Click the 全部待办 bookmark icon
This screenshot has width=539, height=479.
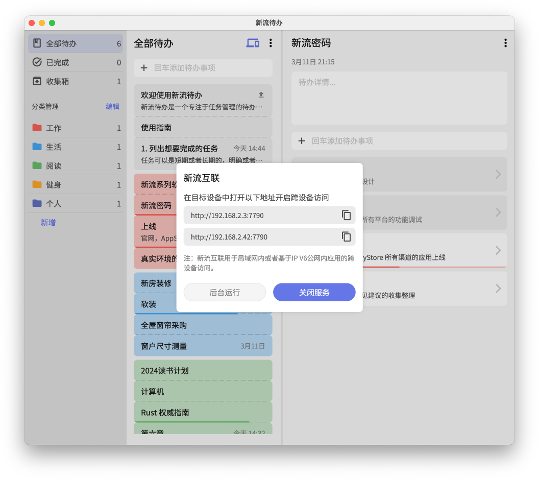tap(37, 43)
